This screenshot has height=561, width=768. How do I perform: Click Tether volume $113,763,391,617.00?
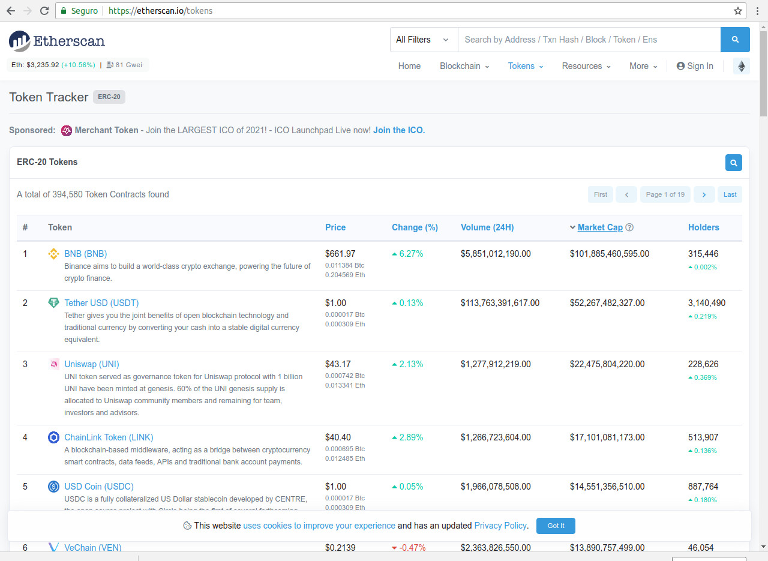[500, 303]
